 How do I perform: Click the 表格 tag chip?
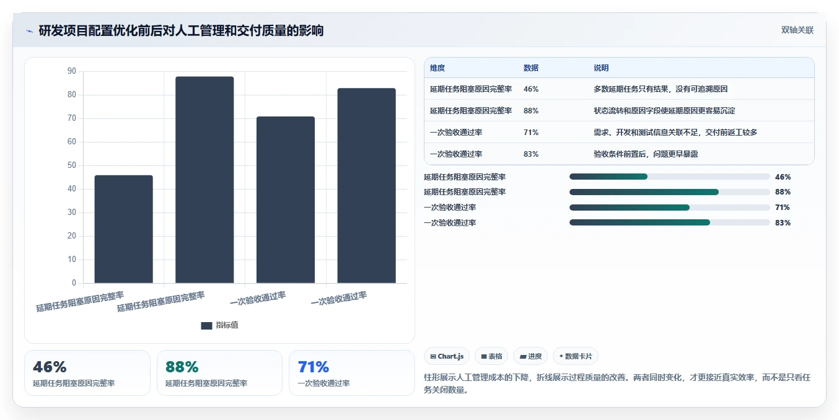491,356
